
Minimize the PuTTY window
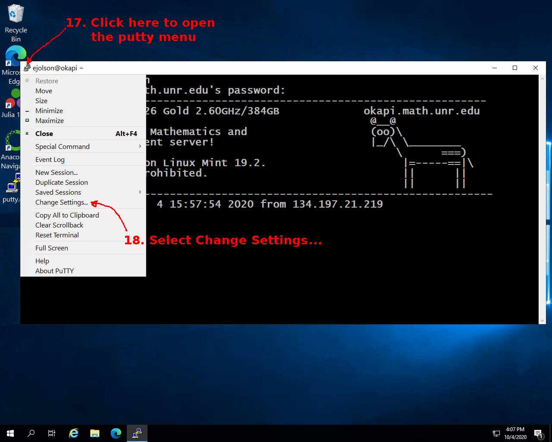tap(495, 68)
